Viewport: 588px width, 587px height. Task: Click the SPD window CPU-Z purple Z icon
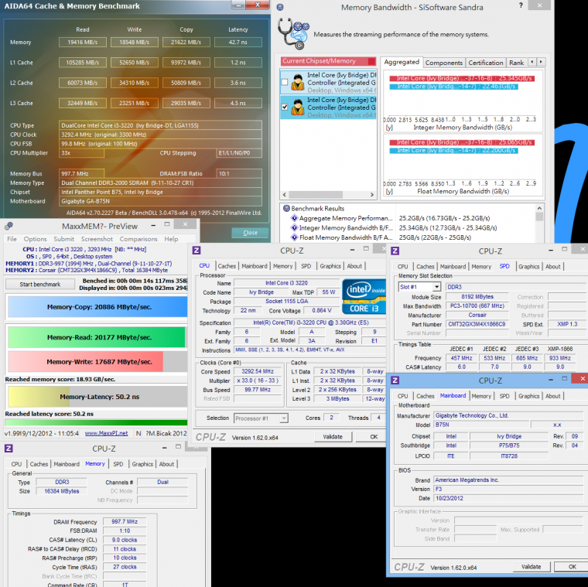pyautogui.click(x=397, y=251)
